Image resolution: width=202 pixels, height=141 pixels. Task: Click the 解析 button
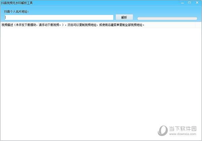point(124,17)
